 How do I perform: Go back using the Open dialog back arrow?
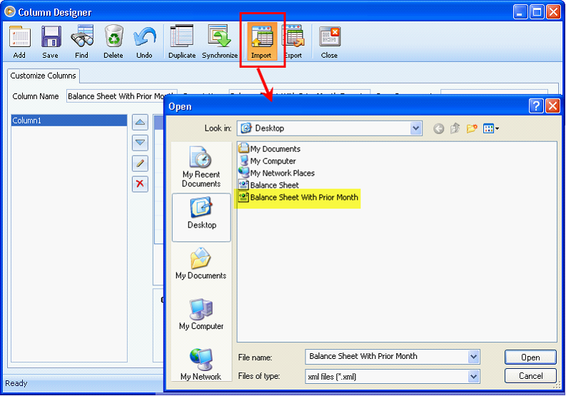(438, 128)
